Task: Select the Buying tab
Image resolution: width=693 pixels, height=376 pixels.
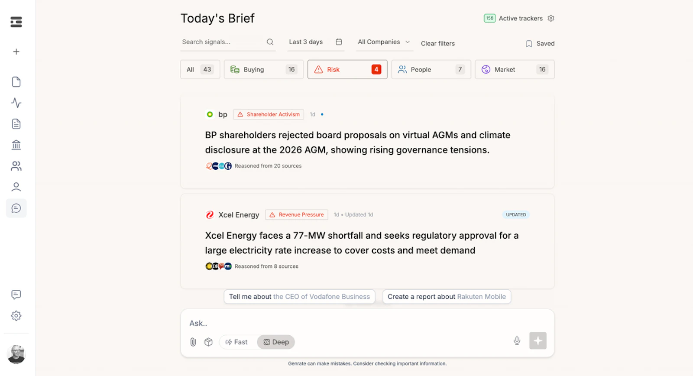Action: pos(264,69)
